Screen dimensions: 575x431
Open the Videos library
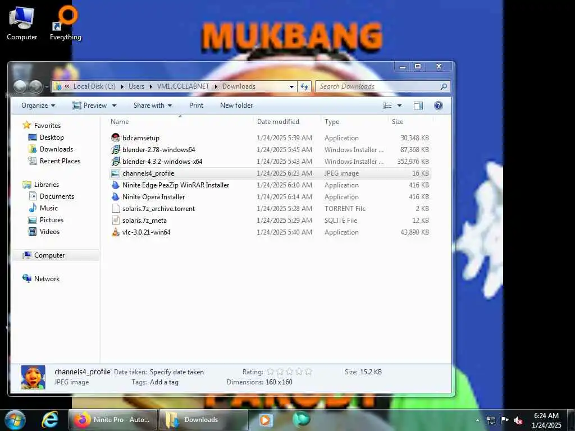(49, 232)
